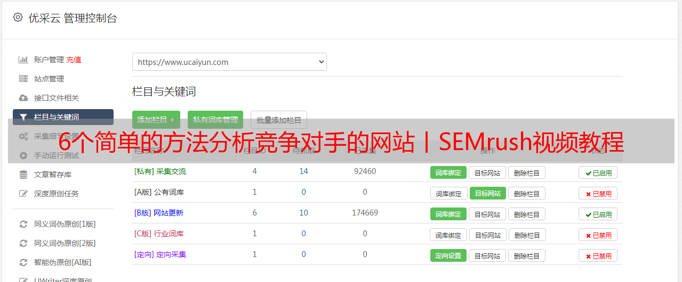Viewport: 682px width, 282px height.
Task: Click the 私有词库管理 button
Action: (215, 120)
